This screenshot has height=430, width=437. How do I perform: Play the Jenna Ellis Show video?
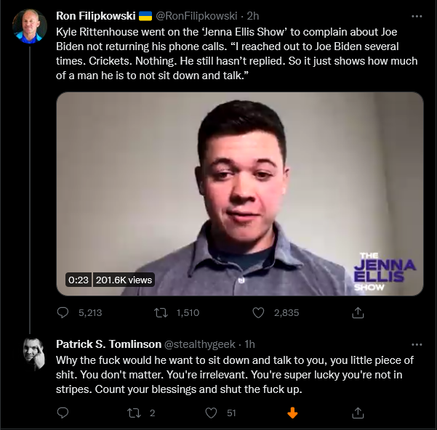240,194
